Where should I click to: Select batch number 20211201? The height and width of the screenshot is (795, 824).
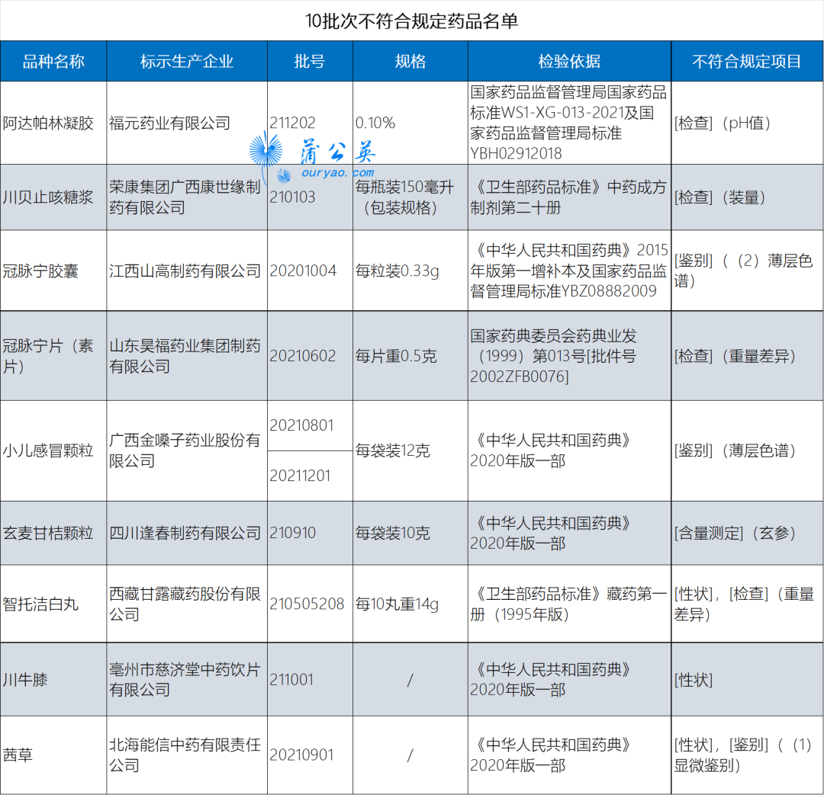coord(310,476)
